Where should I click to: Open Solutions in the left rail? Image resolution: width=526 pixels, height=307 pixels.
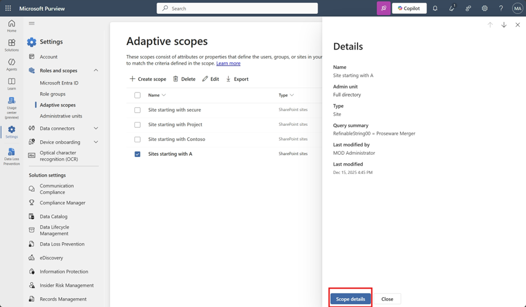tap(11, 45)
